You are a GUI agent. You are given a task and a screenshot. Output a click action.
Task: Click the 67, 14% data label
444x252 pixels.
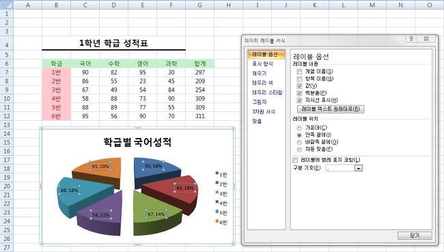[156, 214]
